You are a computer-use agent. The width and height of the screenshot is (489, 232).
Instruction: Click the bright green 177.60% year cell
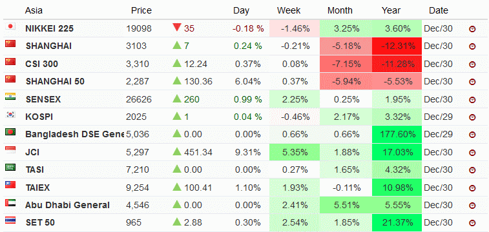397,135
